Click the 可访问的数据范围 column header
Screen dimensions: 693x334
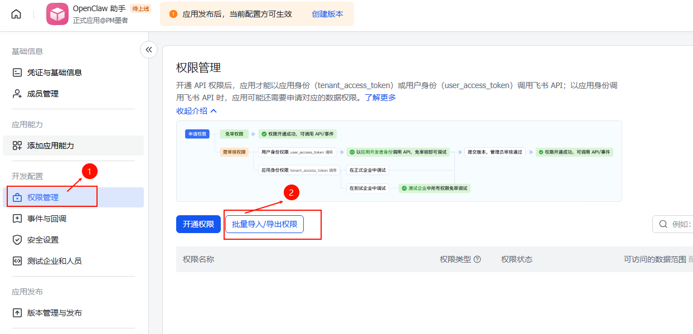[655, 259]
